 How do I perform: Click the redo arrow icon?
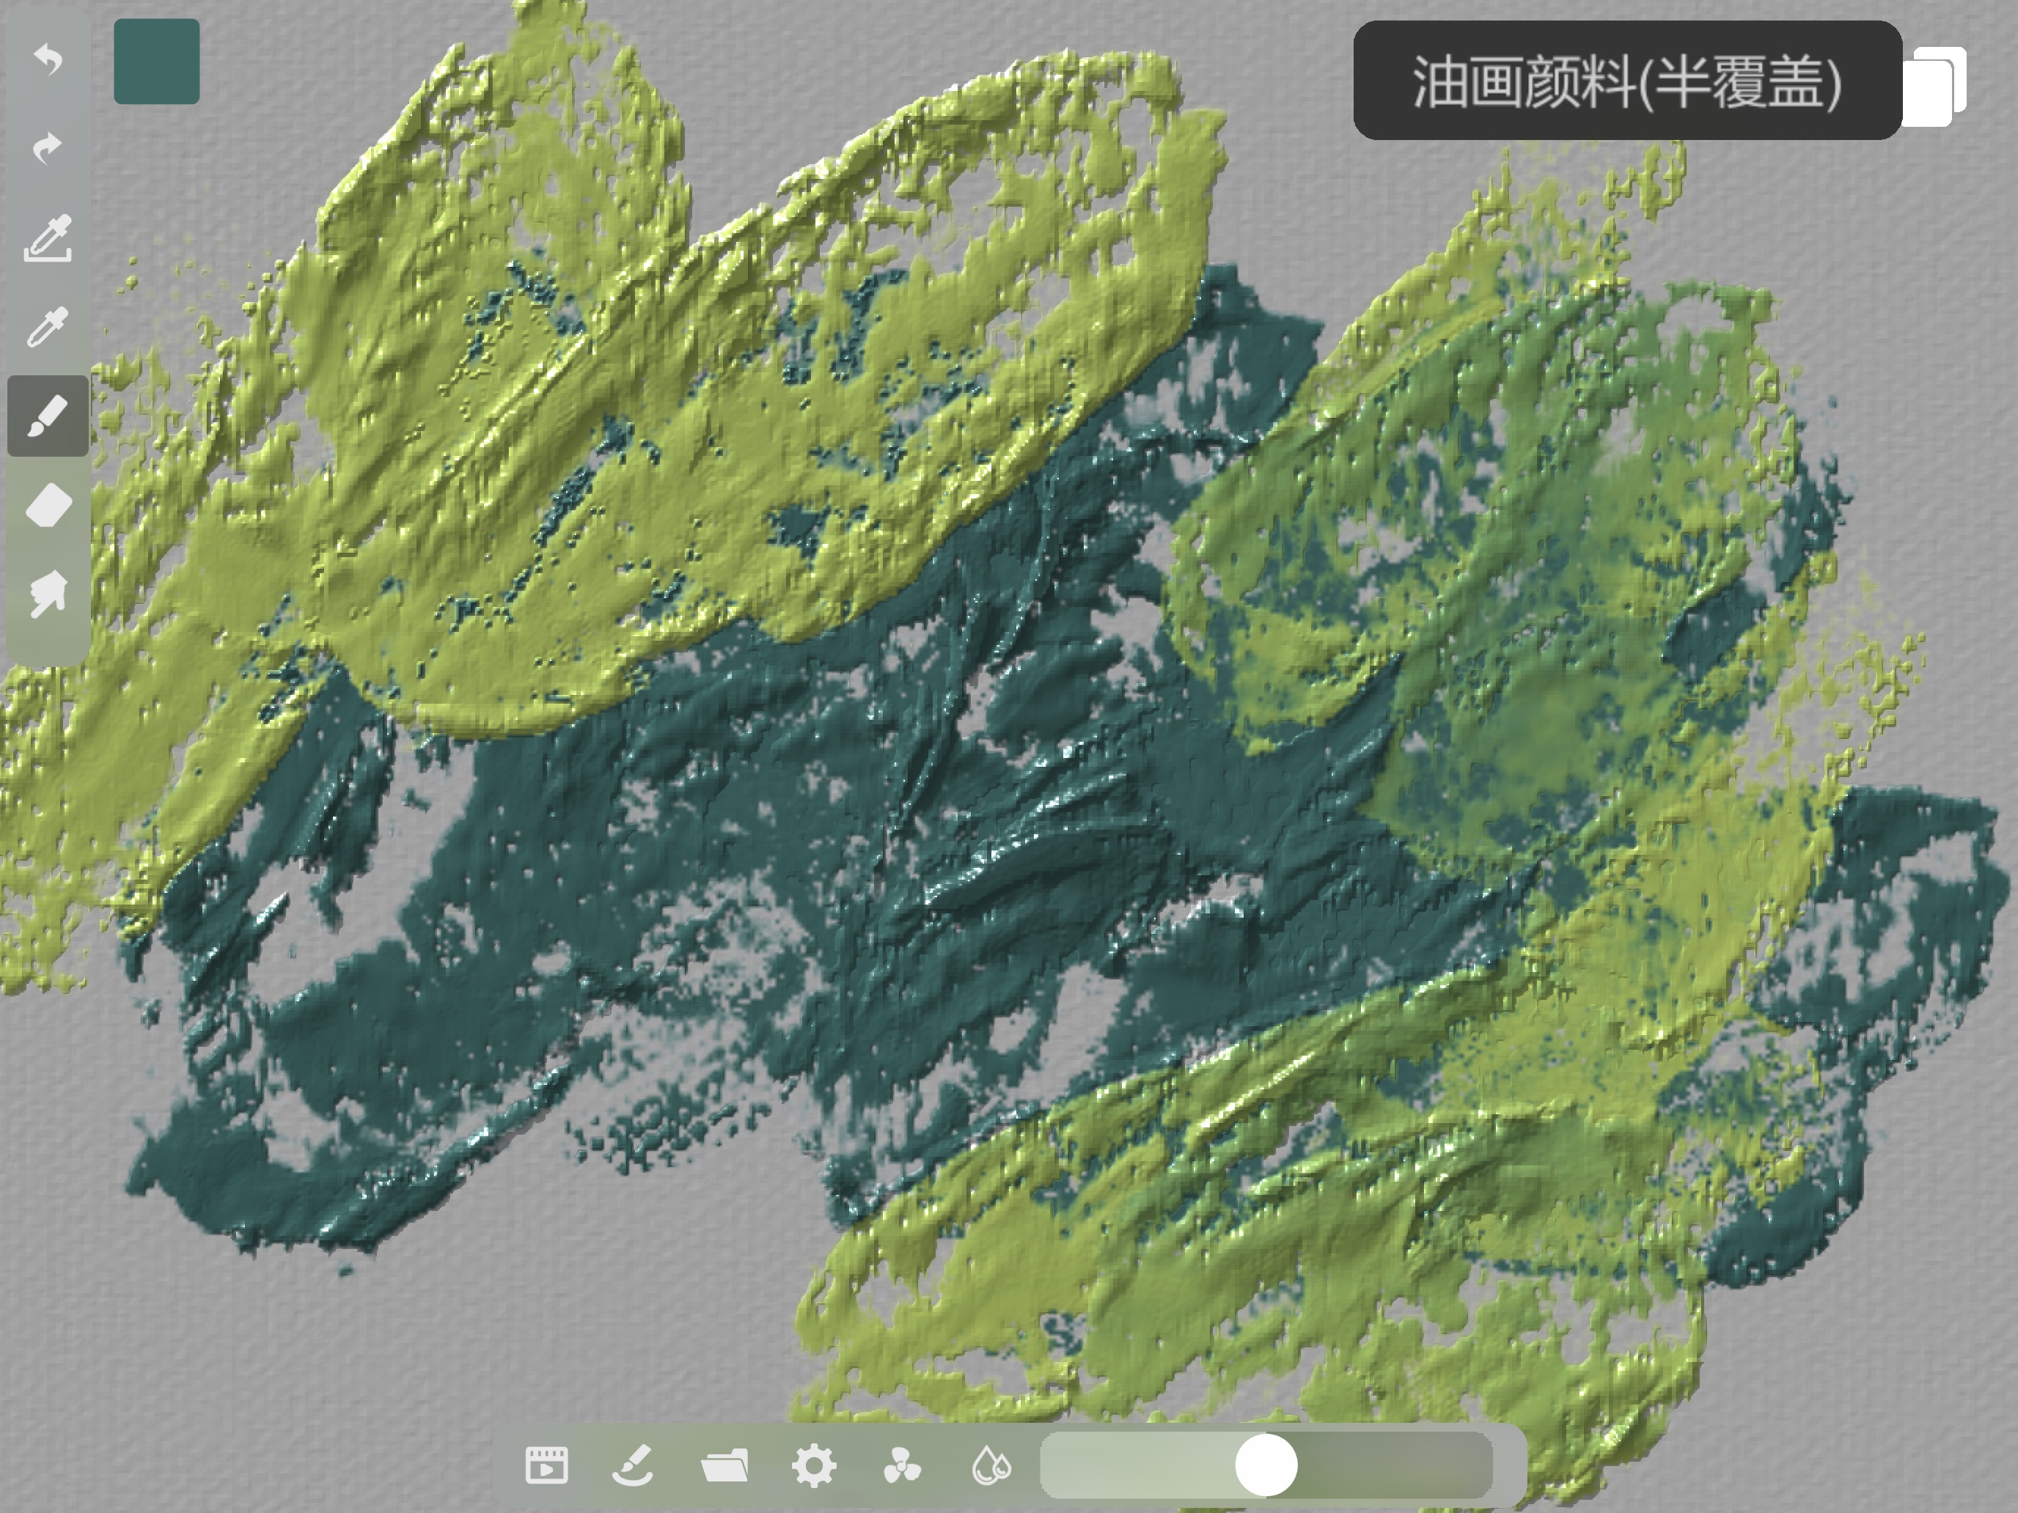48,148
